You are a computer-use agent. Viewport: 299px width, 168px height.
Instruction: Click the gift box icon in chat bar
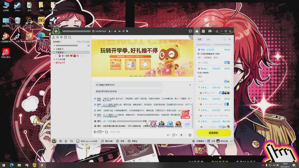pos(190,135)
